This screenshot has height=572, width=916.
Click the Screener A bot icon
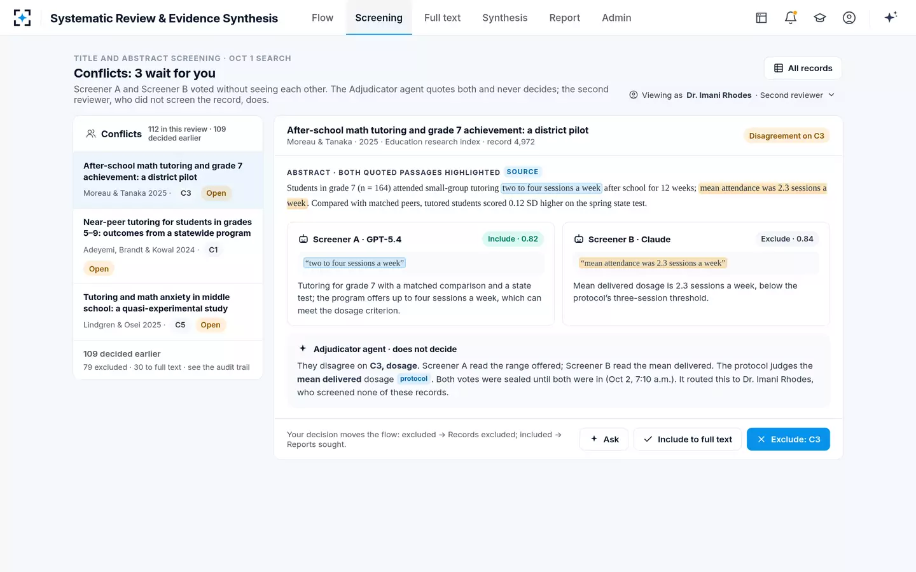303,240
